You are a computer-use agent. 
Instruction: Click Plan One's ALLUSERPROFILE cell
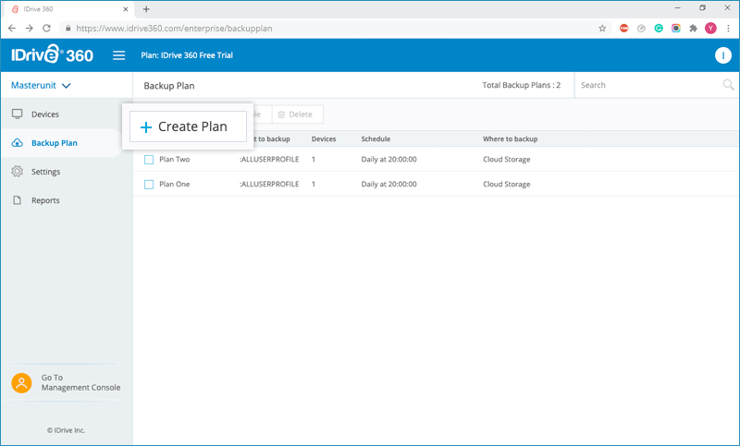269,184
